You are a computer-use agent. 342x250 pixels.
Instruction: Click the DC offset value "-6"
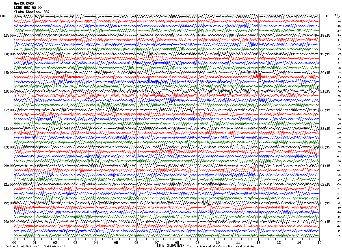point(339,236)
